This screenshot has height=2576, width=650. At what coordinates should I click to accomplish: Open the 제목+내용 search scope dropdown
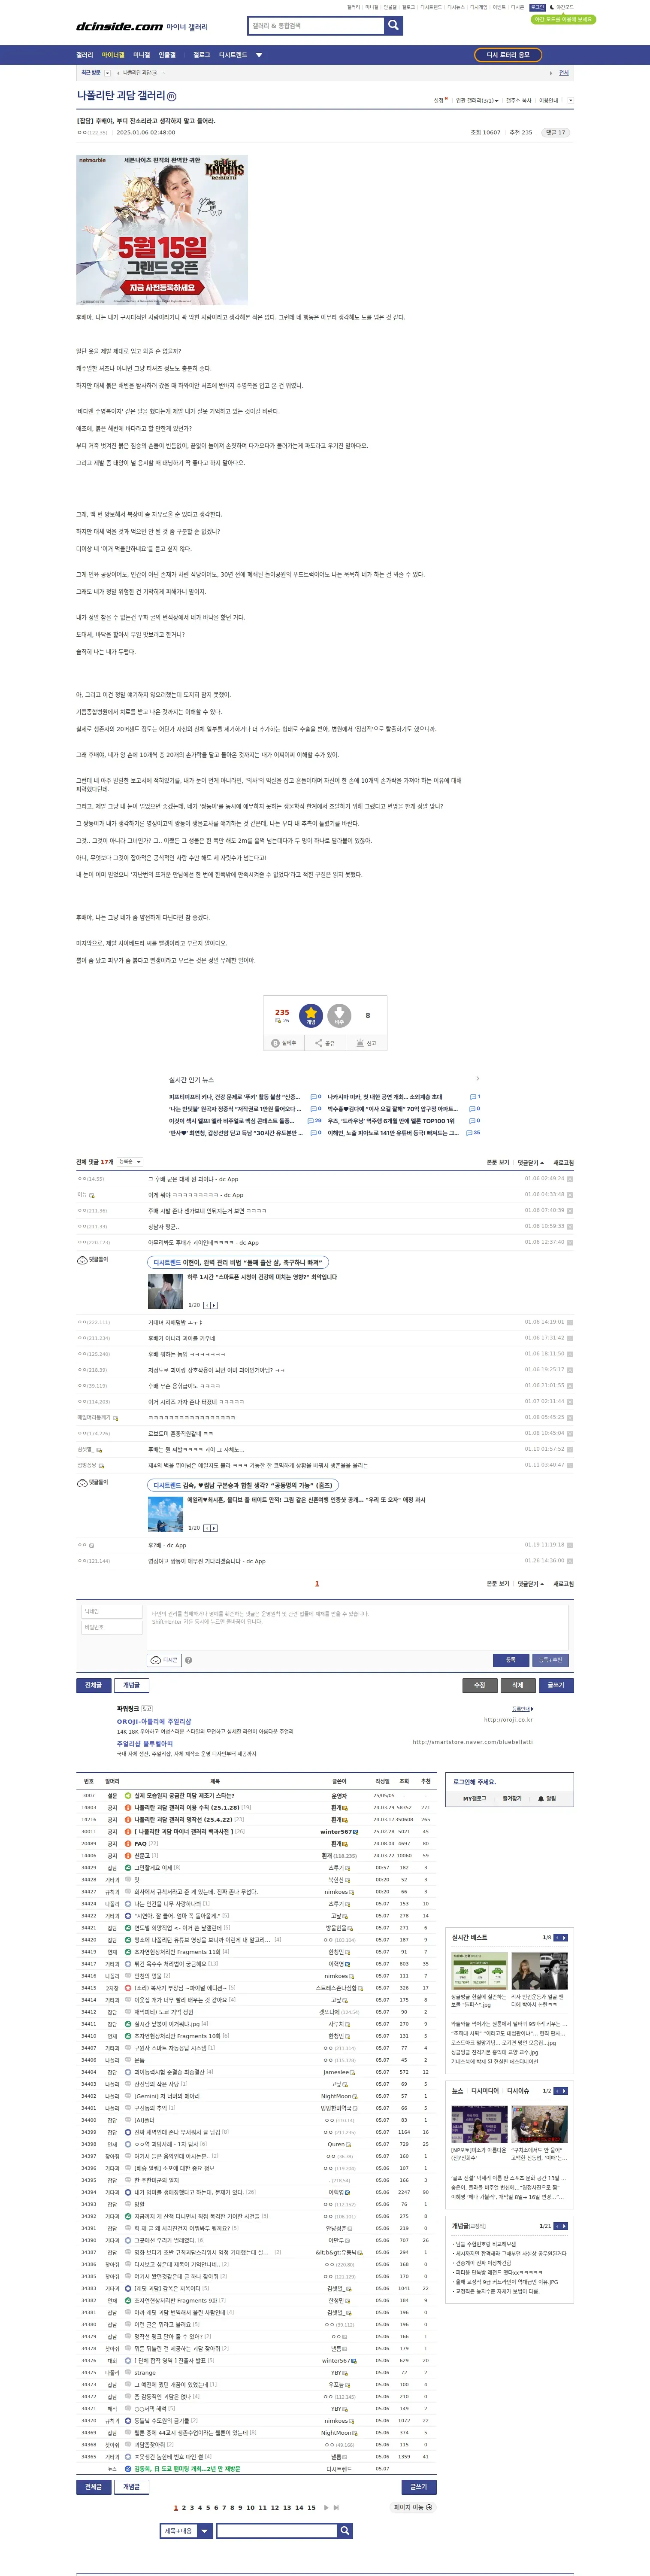pos(186,2530)
